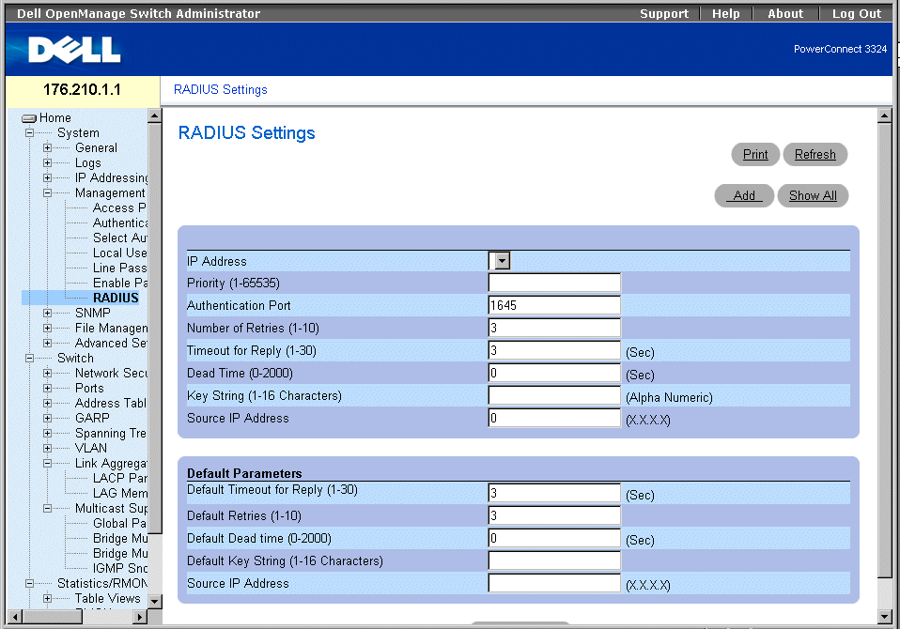Click the 176.210.1.1 address label
900x629 pixels.
[x=82, y=90]
